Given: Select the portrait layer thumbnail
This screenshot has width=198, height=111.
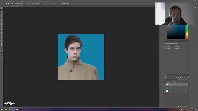Looking at the screenshot, I should tap(167, 85).
